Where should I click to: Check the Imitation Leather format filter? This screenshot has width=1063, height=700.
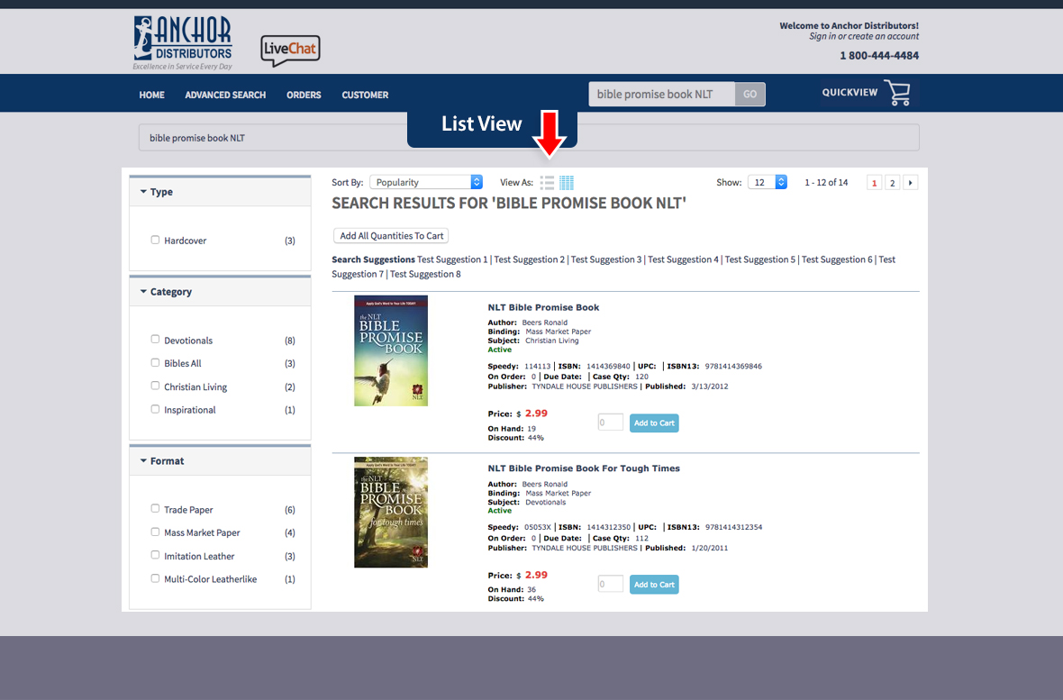tap(155, 555)
